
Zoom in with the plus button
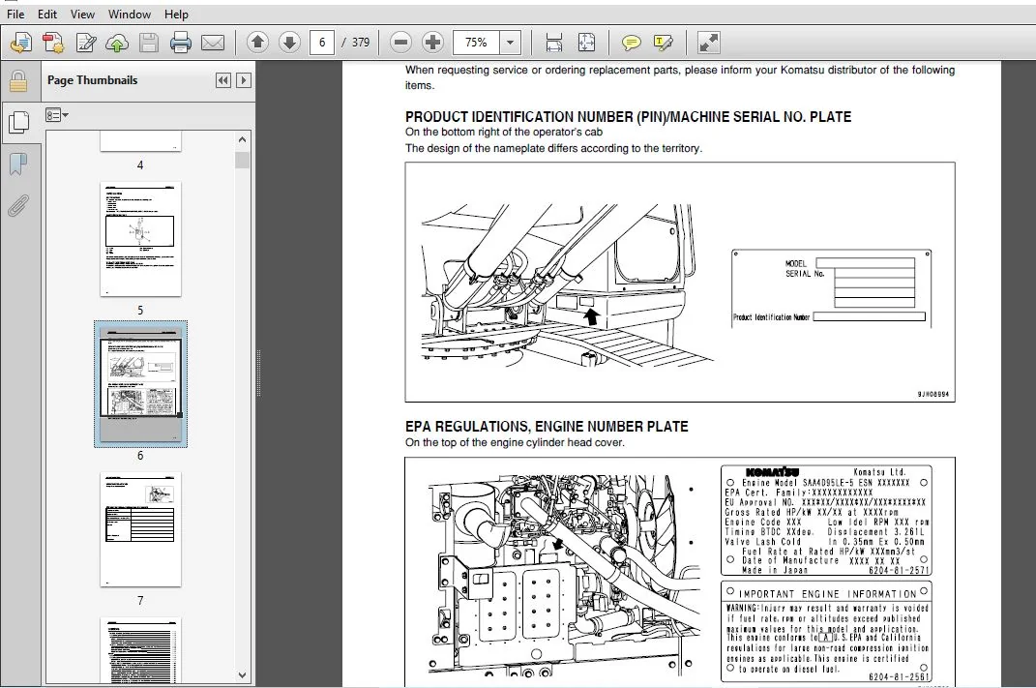pos(432,43)
